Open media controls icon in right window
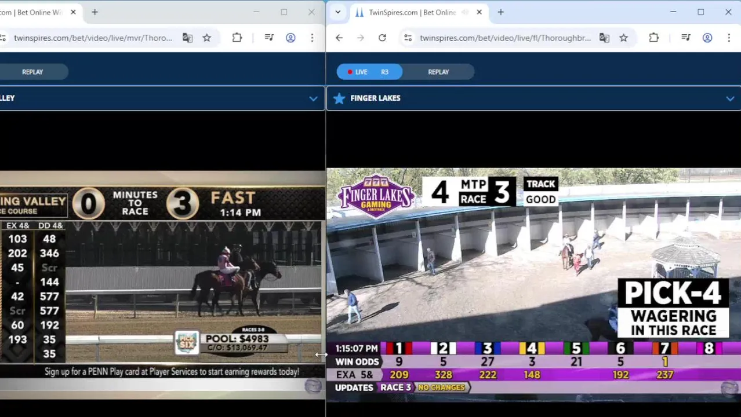The width and height of the screenshot is (741, 417). pyautogui.click(x=686, y=38)
